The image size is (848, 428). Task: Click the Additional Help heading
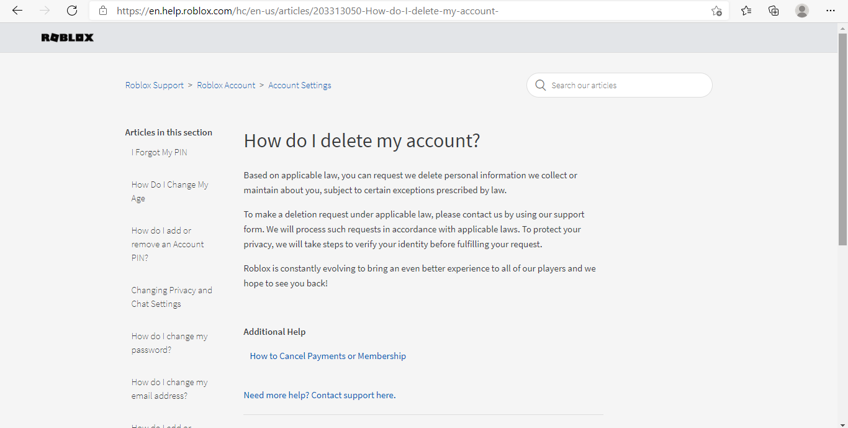(274, 332)
